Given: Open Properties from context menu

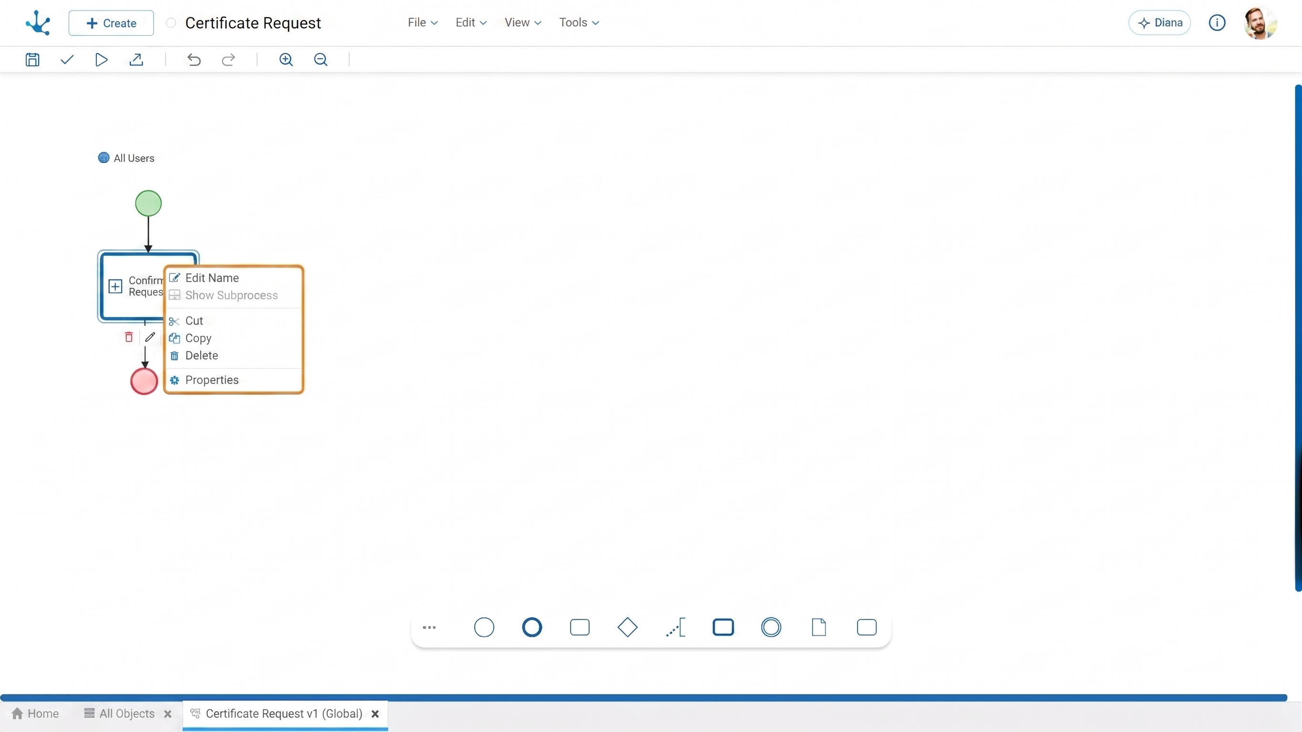Looking at the screenshot, I should coord(234,380).
